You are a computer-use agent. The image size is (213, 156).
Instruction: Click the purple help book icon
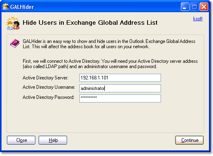click(x=15, y=43)
